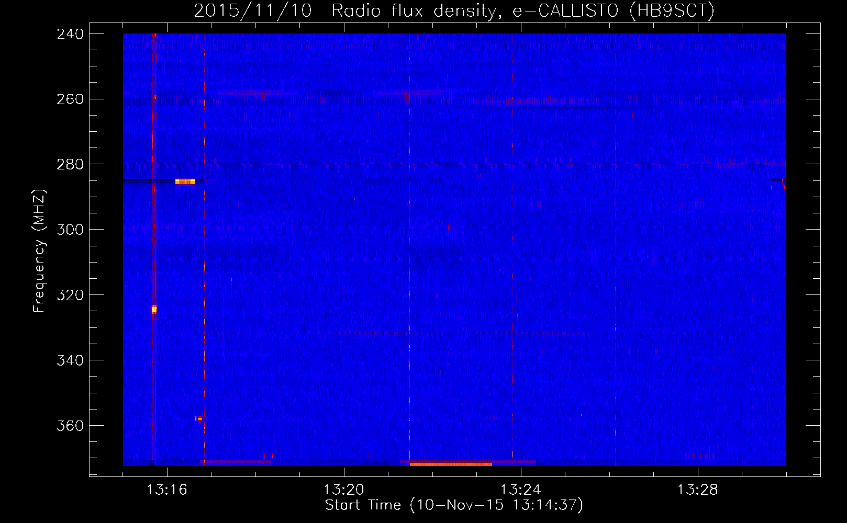
Task: Select the 260 frequency tick label
Action: (x=70, y=99)
